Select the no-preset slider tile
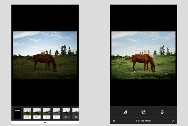The image size is (188, 126). pyautogui.click(x=17, y=113)
